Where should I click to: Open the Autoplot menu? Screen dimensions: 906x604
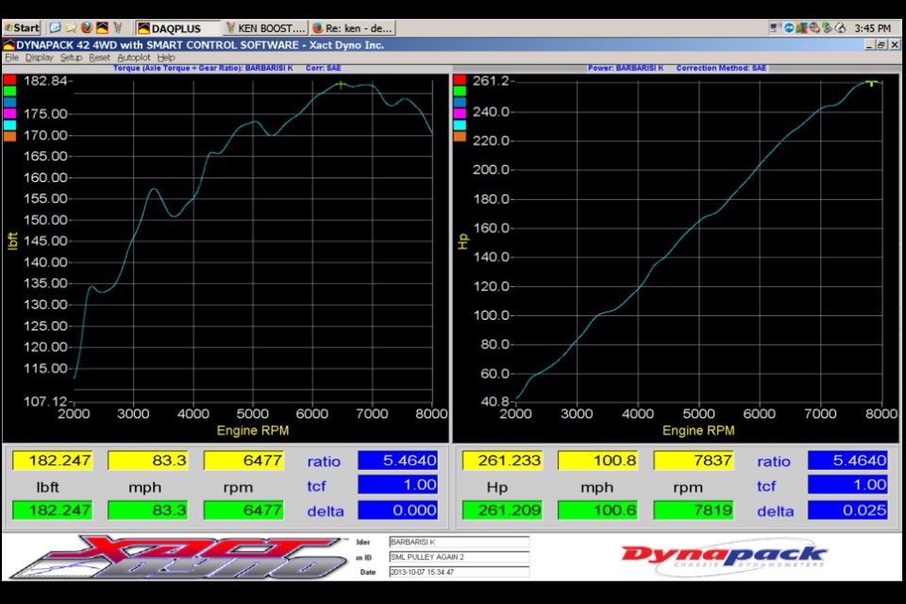[x=133, y=58]
